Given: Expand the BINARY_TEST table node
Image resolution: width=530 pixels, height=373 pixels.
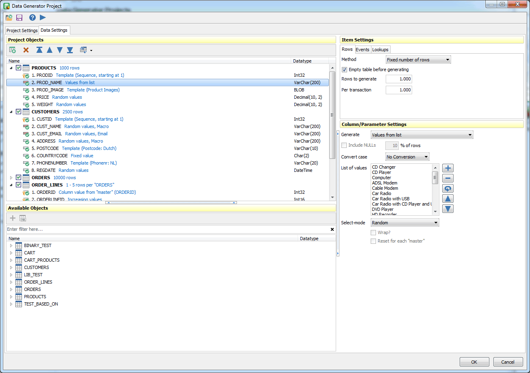Looking at the screenshot, I should 11,245.
